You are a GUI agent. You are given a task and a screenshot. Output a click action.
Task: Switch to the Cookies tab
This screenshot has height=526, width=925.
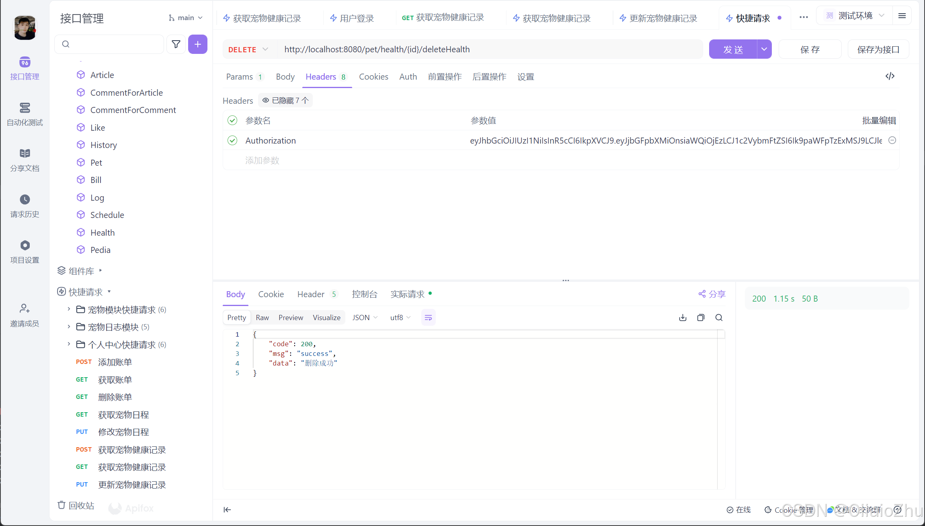(x=373, y=76)
